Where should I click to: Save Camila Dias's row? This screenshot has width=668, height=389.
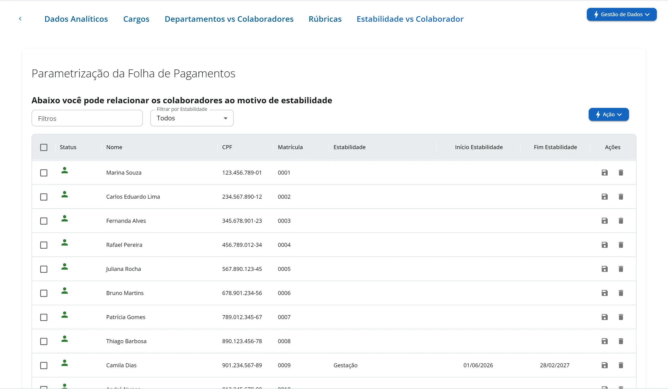605,365
